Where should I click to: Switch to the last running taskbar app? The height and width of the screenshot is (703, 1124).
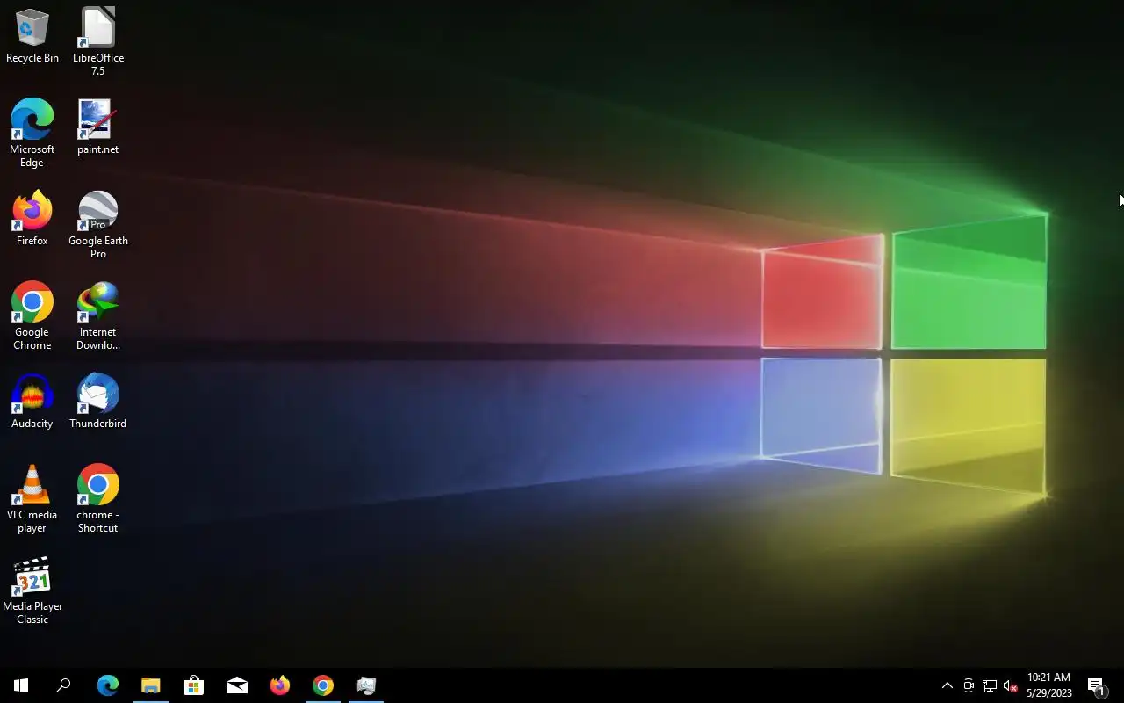366,685
